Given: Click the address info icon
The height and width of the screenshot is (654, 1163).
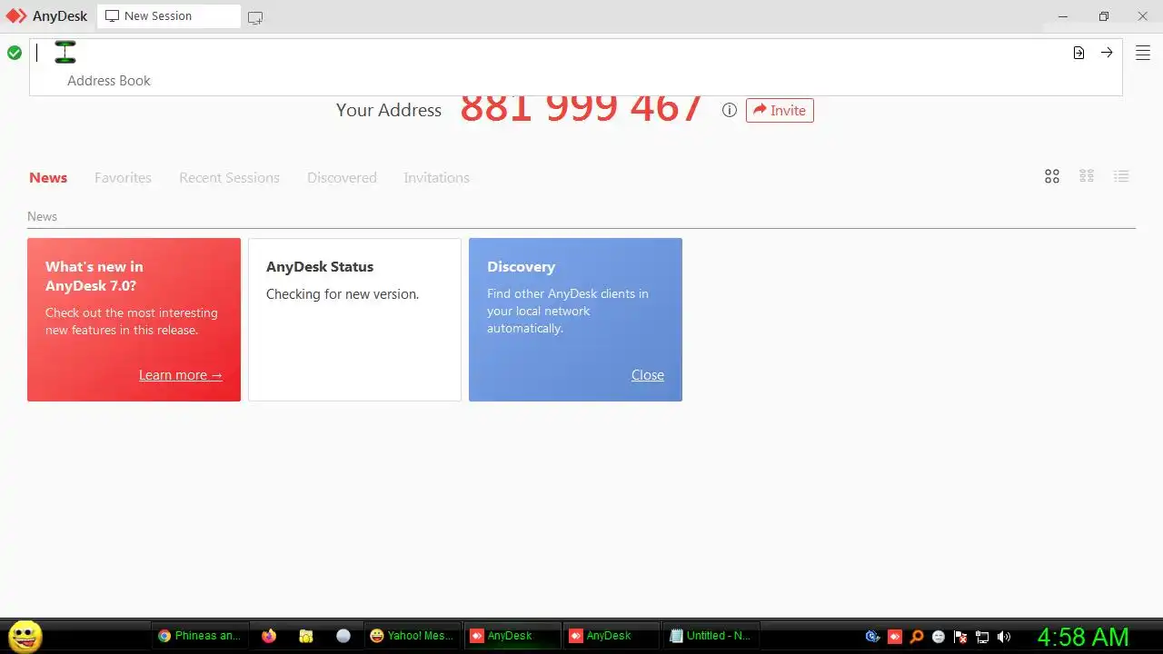Looking at the screenshot, I should [x=729, y=110].
